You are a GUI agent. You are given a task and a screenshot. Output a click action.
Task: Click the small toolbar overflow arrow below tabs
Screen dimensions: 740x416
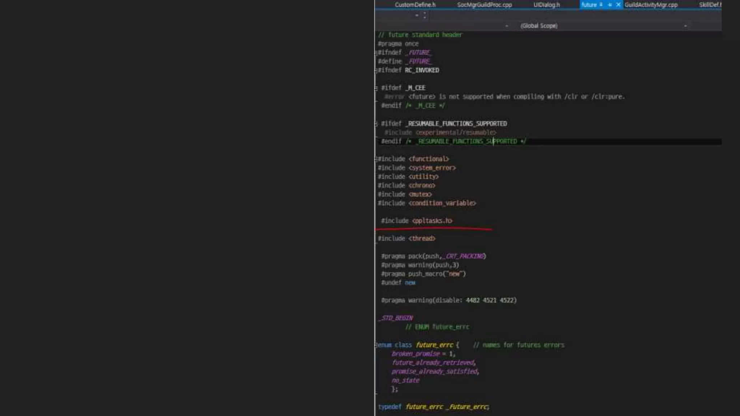point(417,16)
